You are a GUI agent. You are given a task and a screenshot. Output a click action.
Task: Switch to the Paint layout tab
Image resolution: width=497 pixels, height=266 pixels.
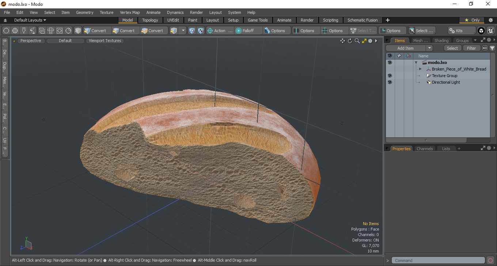(193, 20)
